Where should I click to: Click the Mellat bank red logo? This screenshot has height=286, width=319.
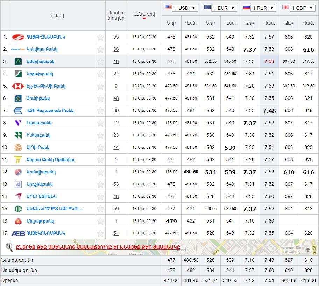(x=18, y=221)
